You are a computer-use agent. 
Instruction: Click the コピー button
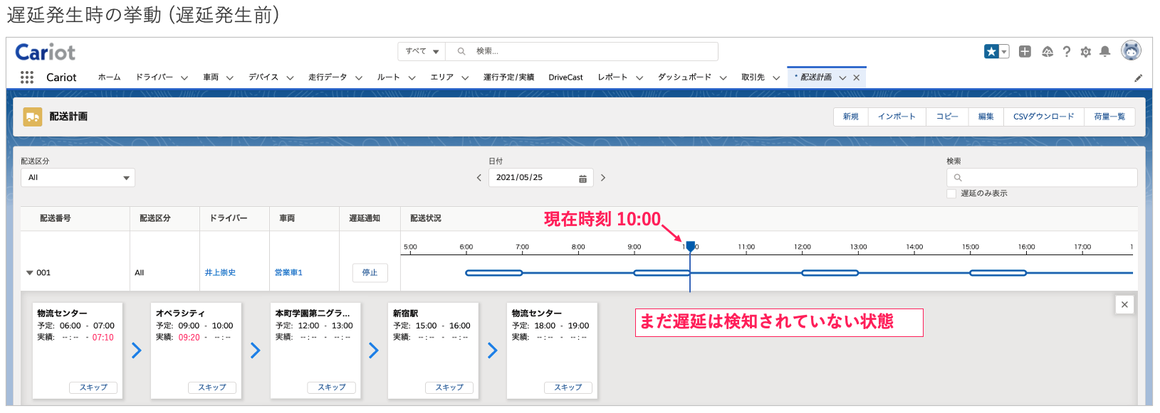click(x=947, y=117)
